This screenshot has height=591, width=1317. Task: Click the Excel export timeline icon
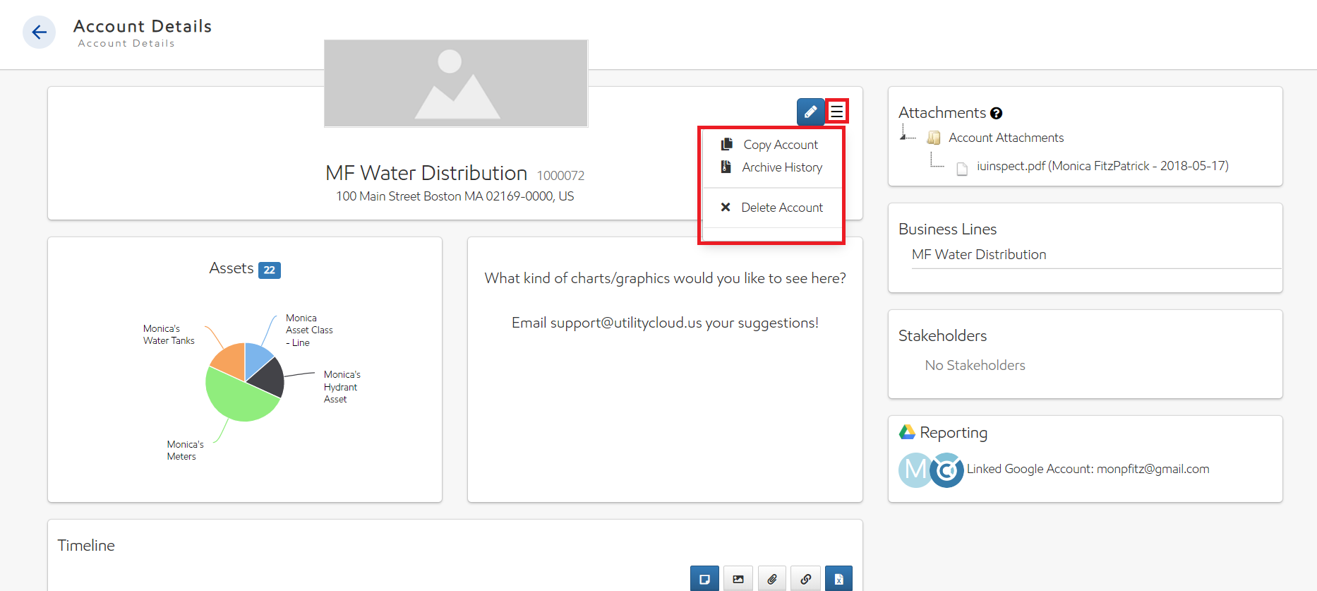tap(838, 579)
